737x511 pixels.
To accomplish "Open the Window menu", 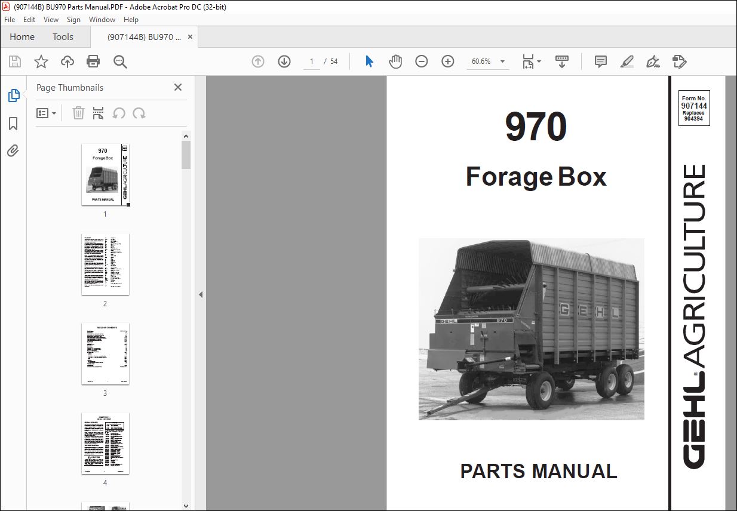I will click(102, 20).
